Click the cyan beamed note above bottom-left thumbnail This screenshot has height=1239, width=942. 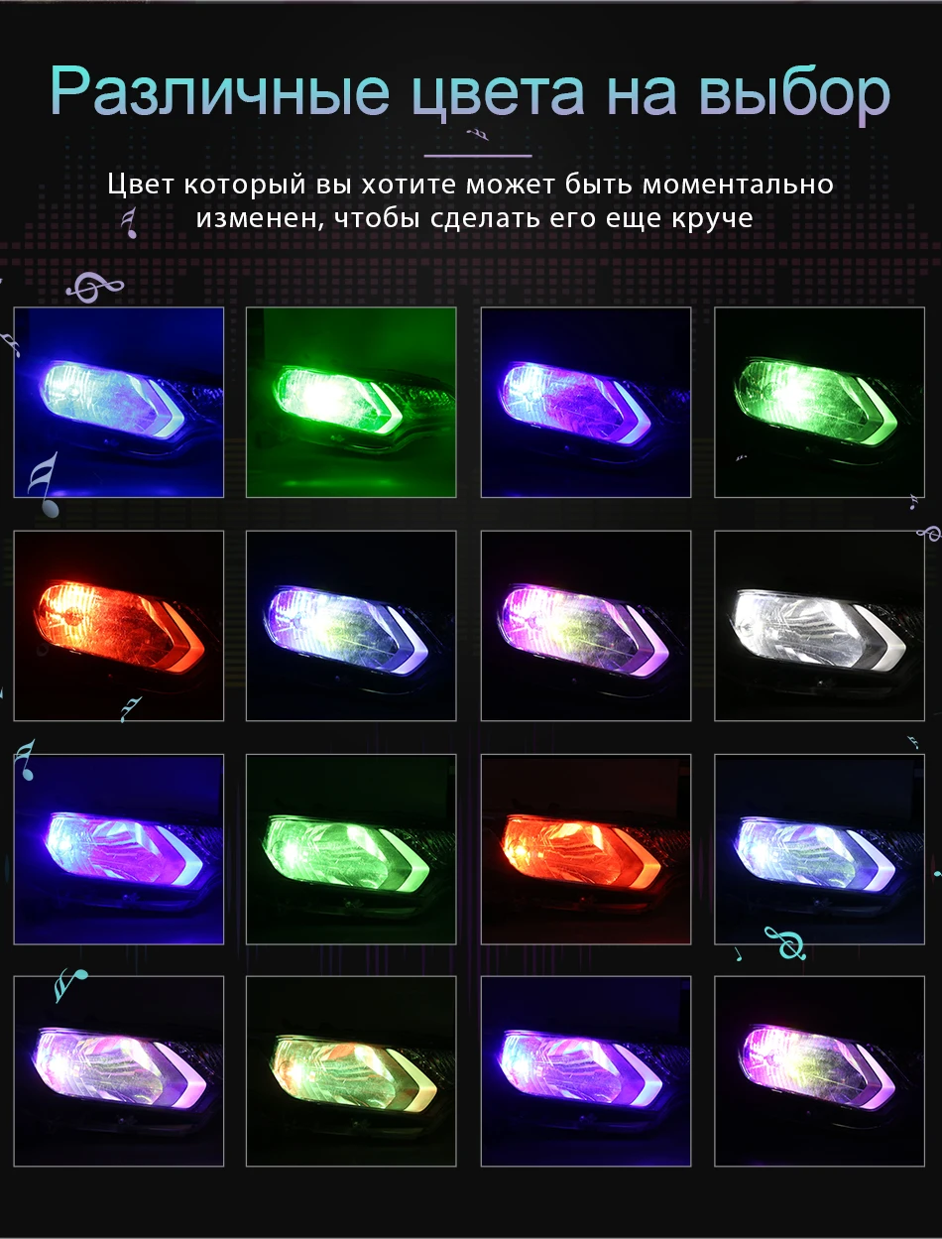coord(70,984)
